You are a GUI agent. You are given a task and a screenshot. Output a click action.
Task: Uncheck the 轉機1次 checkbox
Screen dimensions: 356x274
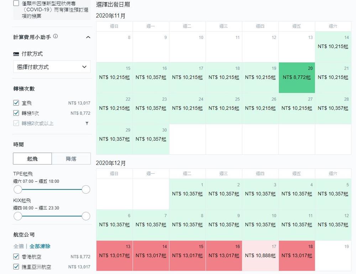(x=16, y=113)
